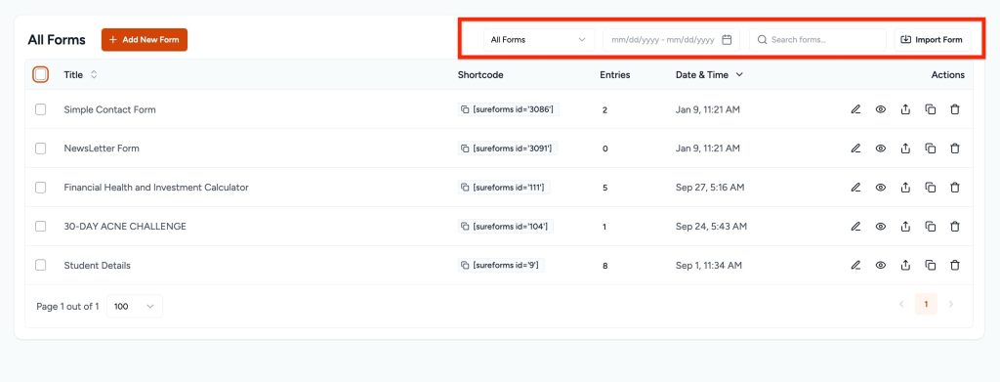Open the Student Details title
Viewport: 1000px width, 382px height.
pos(97,266)
